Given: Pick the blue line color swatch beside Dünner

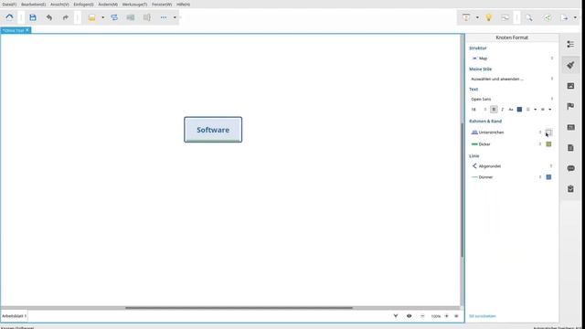Looking at the screenshot, I should [548, 177].
